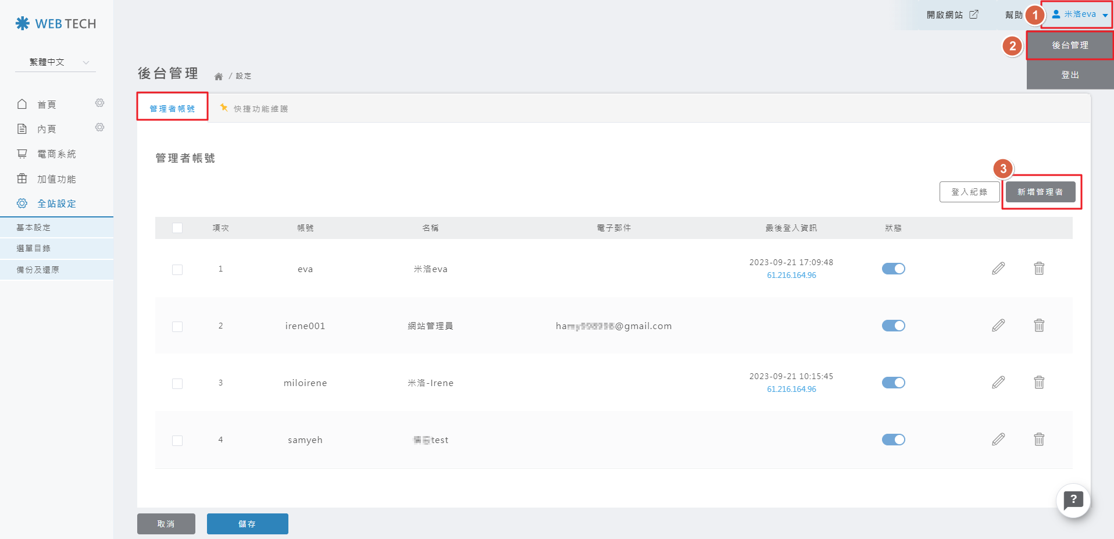Open the help chat bubble icon
The image size is (1114, 539).
pos(1073,500)
